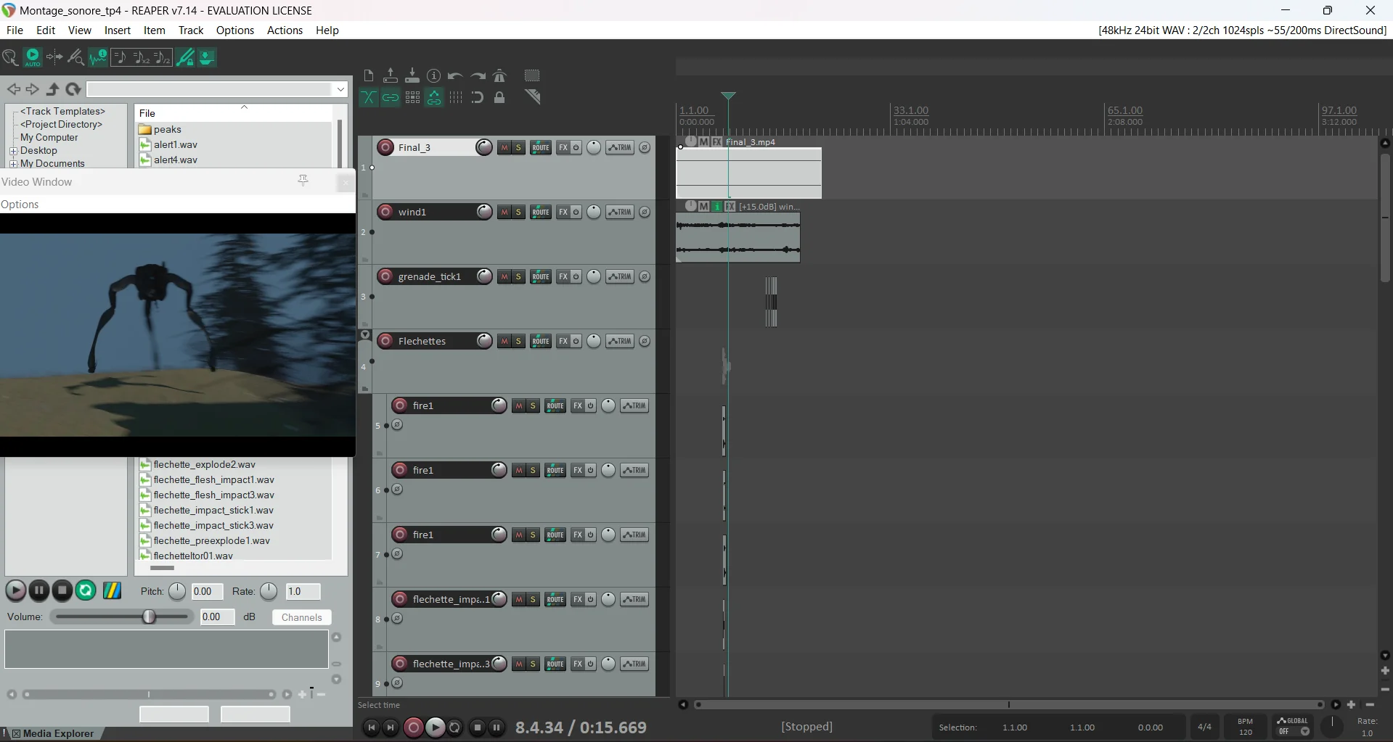Click the BPM 120 tempo field
1393x742 pixels.
click(1246, 726)
